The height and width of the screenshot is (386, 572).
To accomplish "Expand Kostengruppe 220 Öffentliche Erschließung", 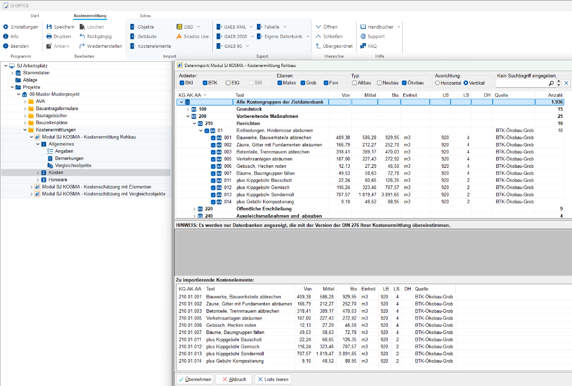I will click(195, 209).
